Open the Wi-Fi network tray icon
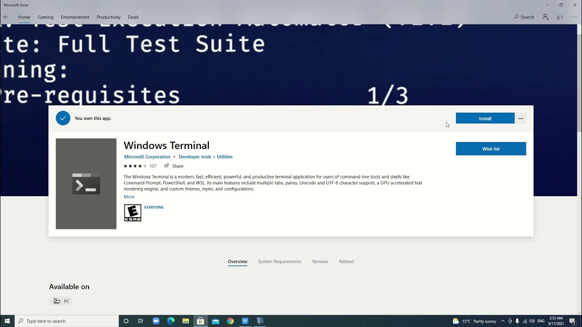582x327 pixels. (525, 321)
